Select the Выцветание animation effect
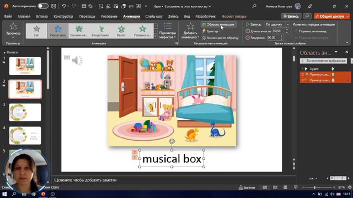Screen dimensions: 353x198 tap(100, 31)
